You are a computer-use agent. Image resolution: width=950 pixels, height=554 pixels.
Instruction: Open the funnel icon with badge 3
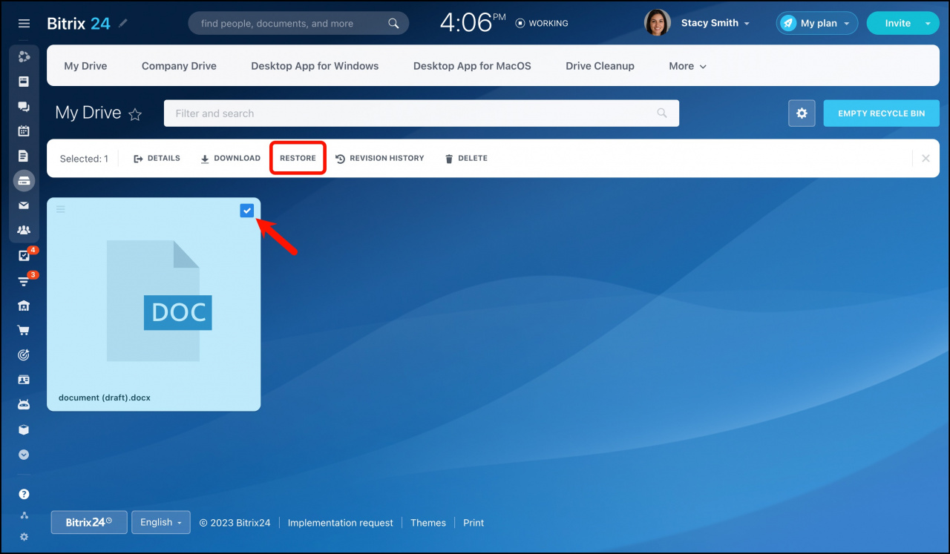coord(24,281)
